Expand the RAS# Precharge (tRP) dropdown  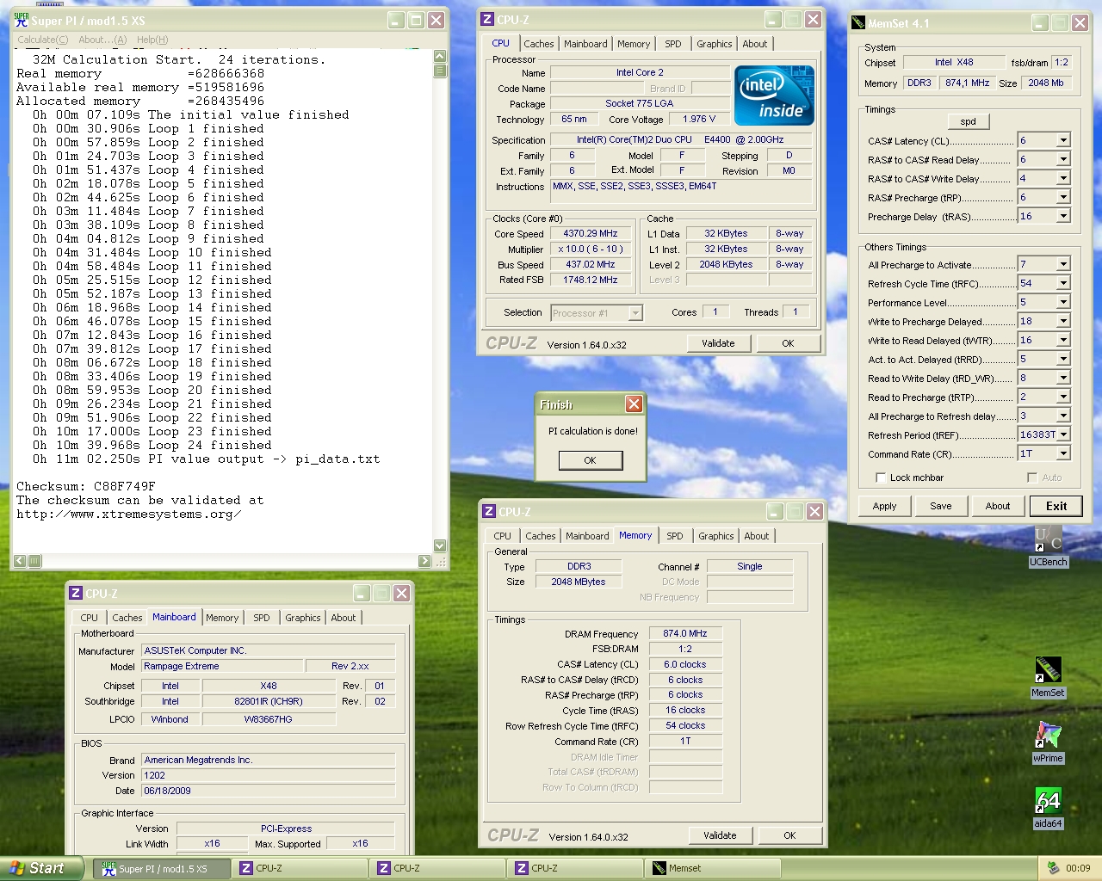click(x=1063, y=197)
